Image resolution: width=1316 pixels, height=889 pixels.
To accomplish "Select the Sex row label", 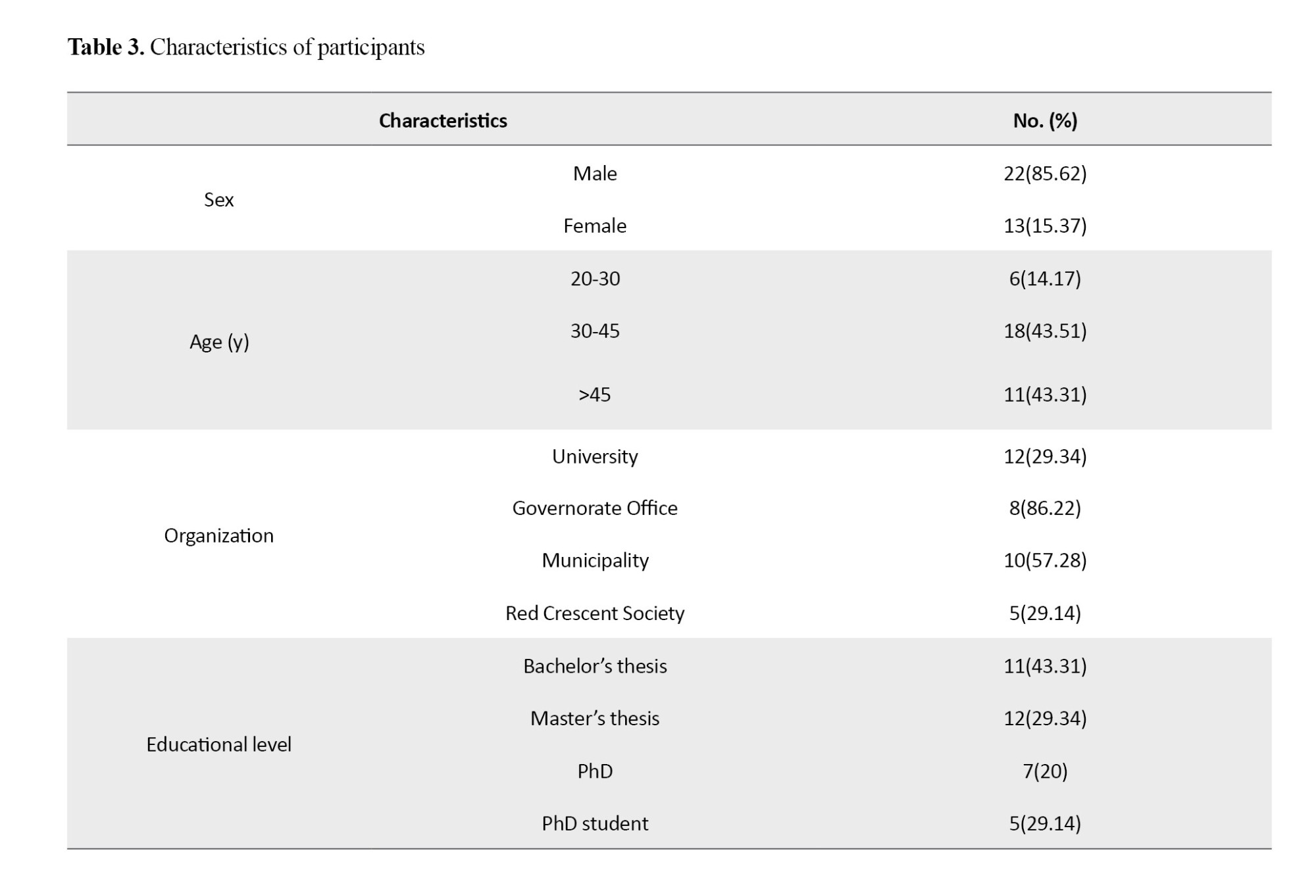I will click(218, 199).
